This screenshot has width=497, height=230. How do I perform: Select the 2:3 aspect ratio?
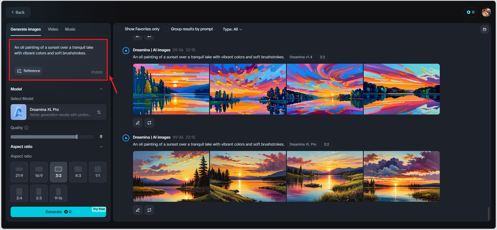coord(39,193)
